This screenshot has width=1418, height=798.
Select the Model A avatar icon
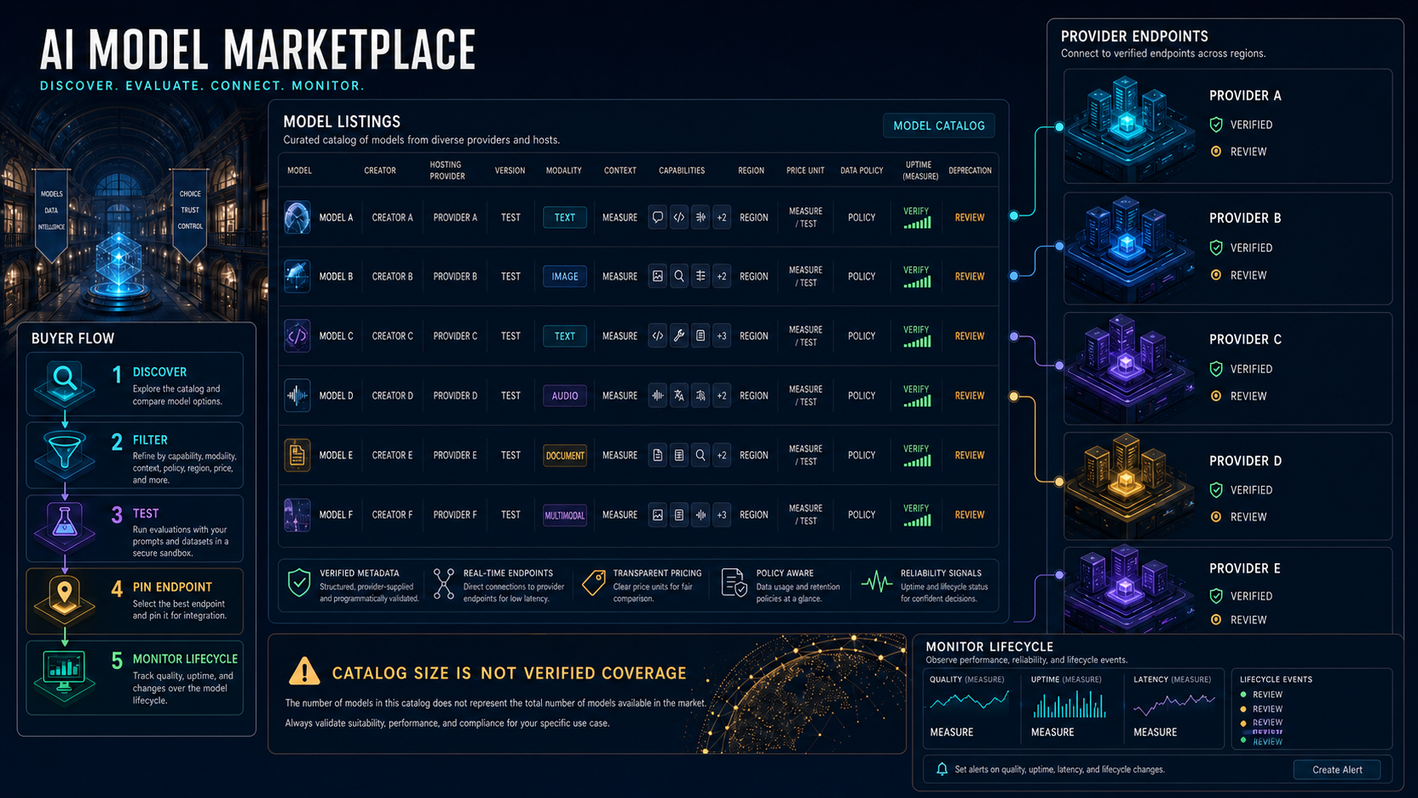click(x=297, y=218)
